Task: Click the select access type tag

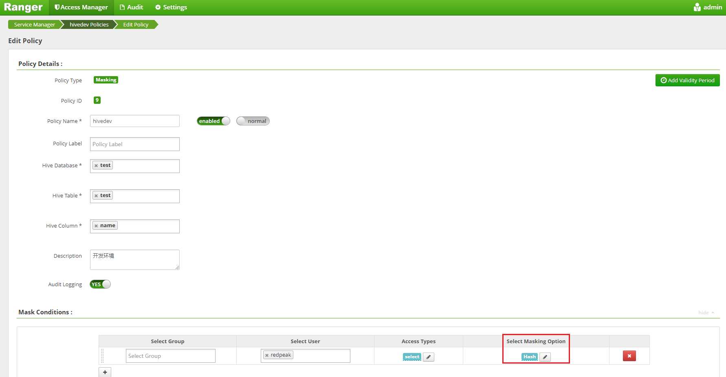Action: [x=412, y=357]
